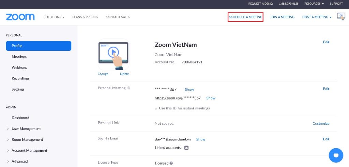Open the Support link
349x167 pixels.
(x=336, y=4)
